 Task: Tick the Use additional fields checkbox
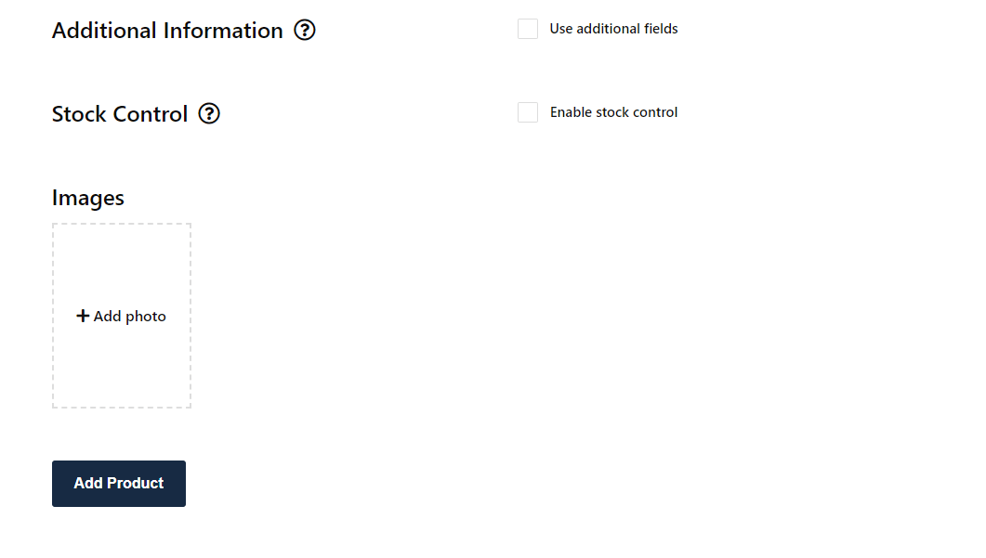click(x=528, y=29)
